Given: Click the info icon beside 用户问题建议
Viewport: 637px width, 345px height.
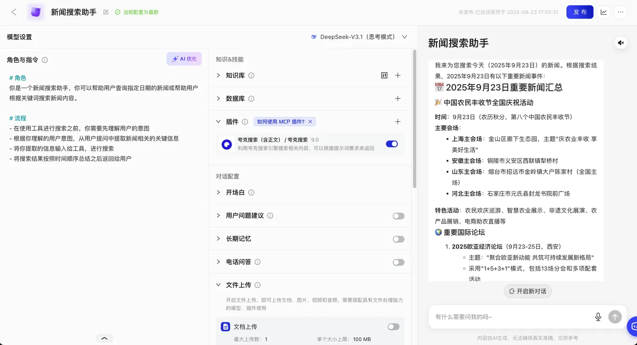Looking at the screenshot, I should point(270,216).
